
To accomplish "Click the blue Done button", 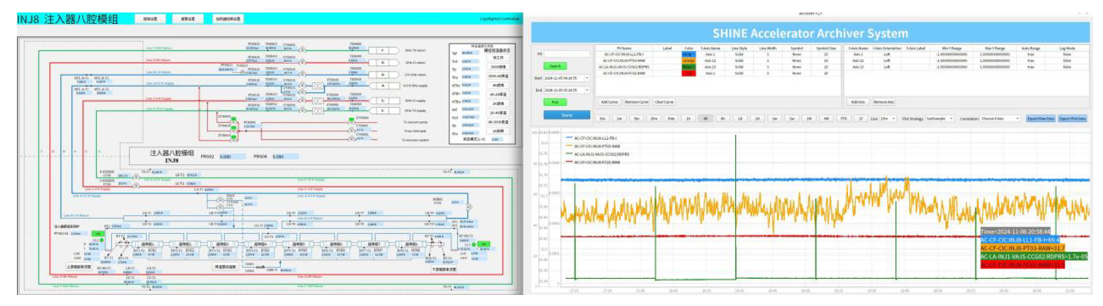I will (x=567, y=115).
